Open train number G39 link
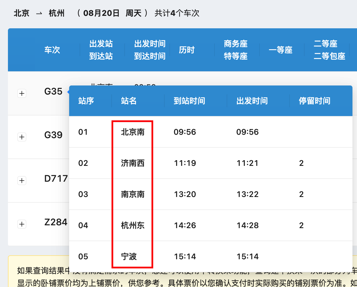Screen dimensions: 357x287 [53, 135]
